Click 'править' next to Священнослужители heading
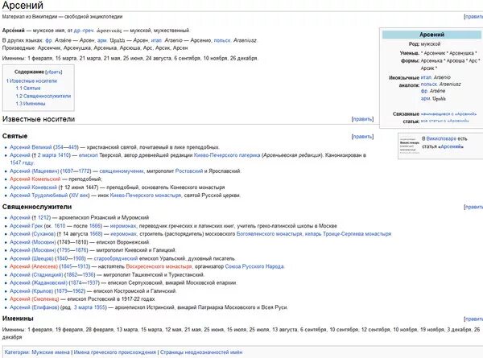483x358 pixels. click(473, 208)
